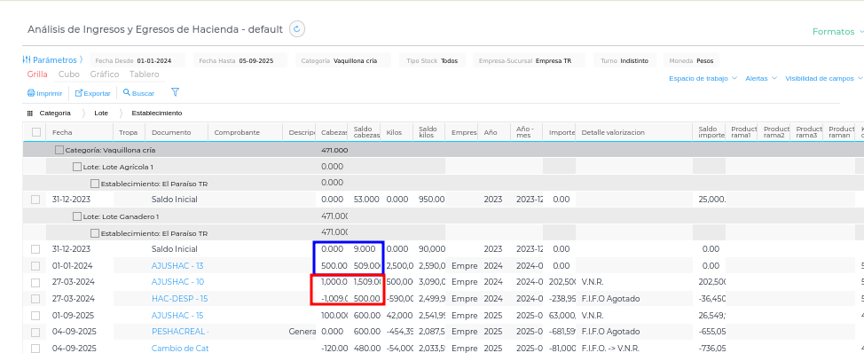
Task: Click the grouping grid icon beside Categoría
Action: 30,113
